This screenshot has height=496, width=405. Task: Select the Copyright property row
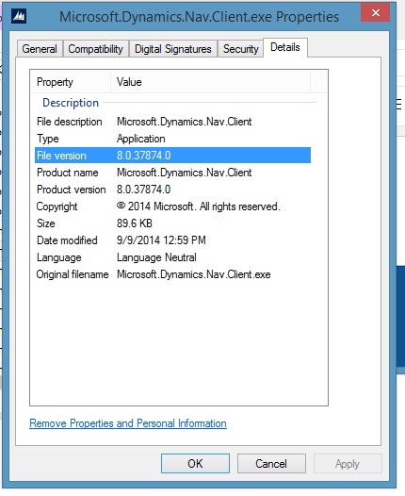(x=172, y=207)
